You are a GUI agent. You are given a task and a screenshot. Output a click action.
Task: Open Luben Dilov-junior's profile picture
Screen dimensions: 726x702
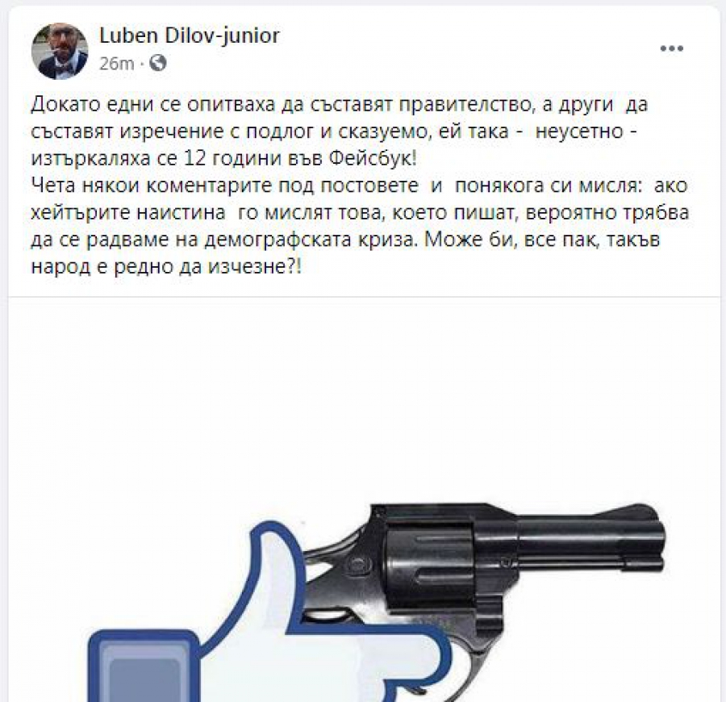click(59, 51)
